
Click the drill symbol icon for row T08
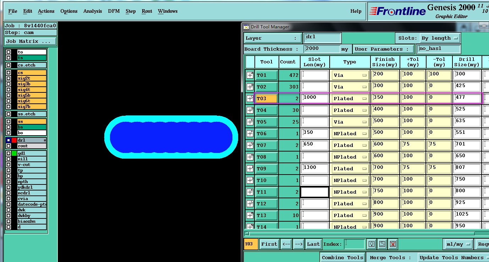pyautogui.click(x=250, y=157)
